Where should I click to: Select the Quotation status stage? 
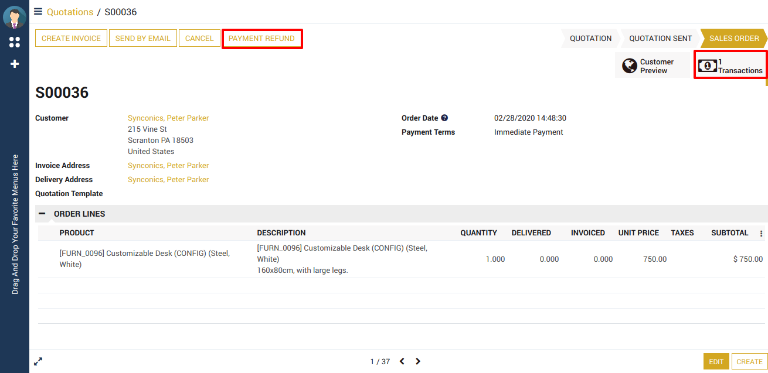pos(590,39)
